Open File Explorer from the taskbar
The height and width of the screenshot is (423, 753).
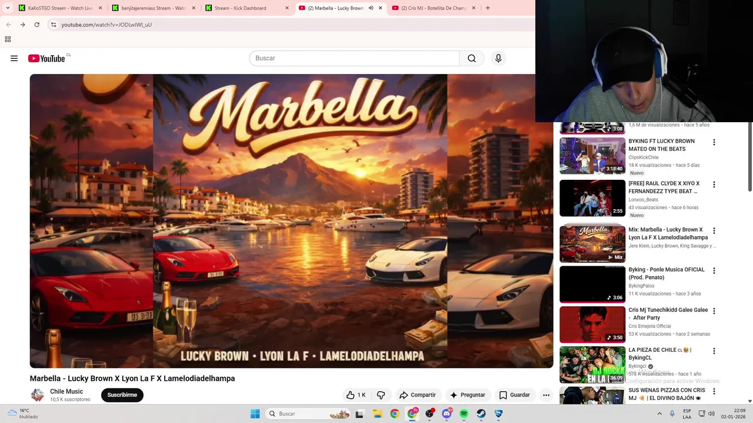(377, 414)
